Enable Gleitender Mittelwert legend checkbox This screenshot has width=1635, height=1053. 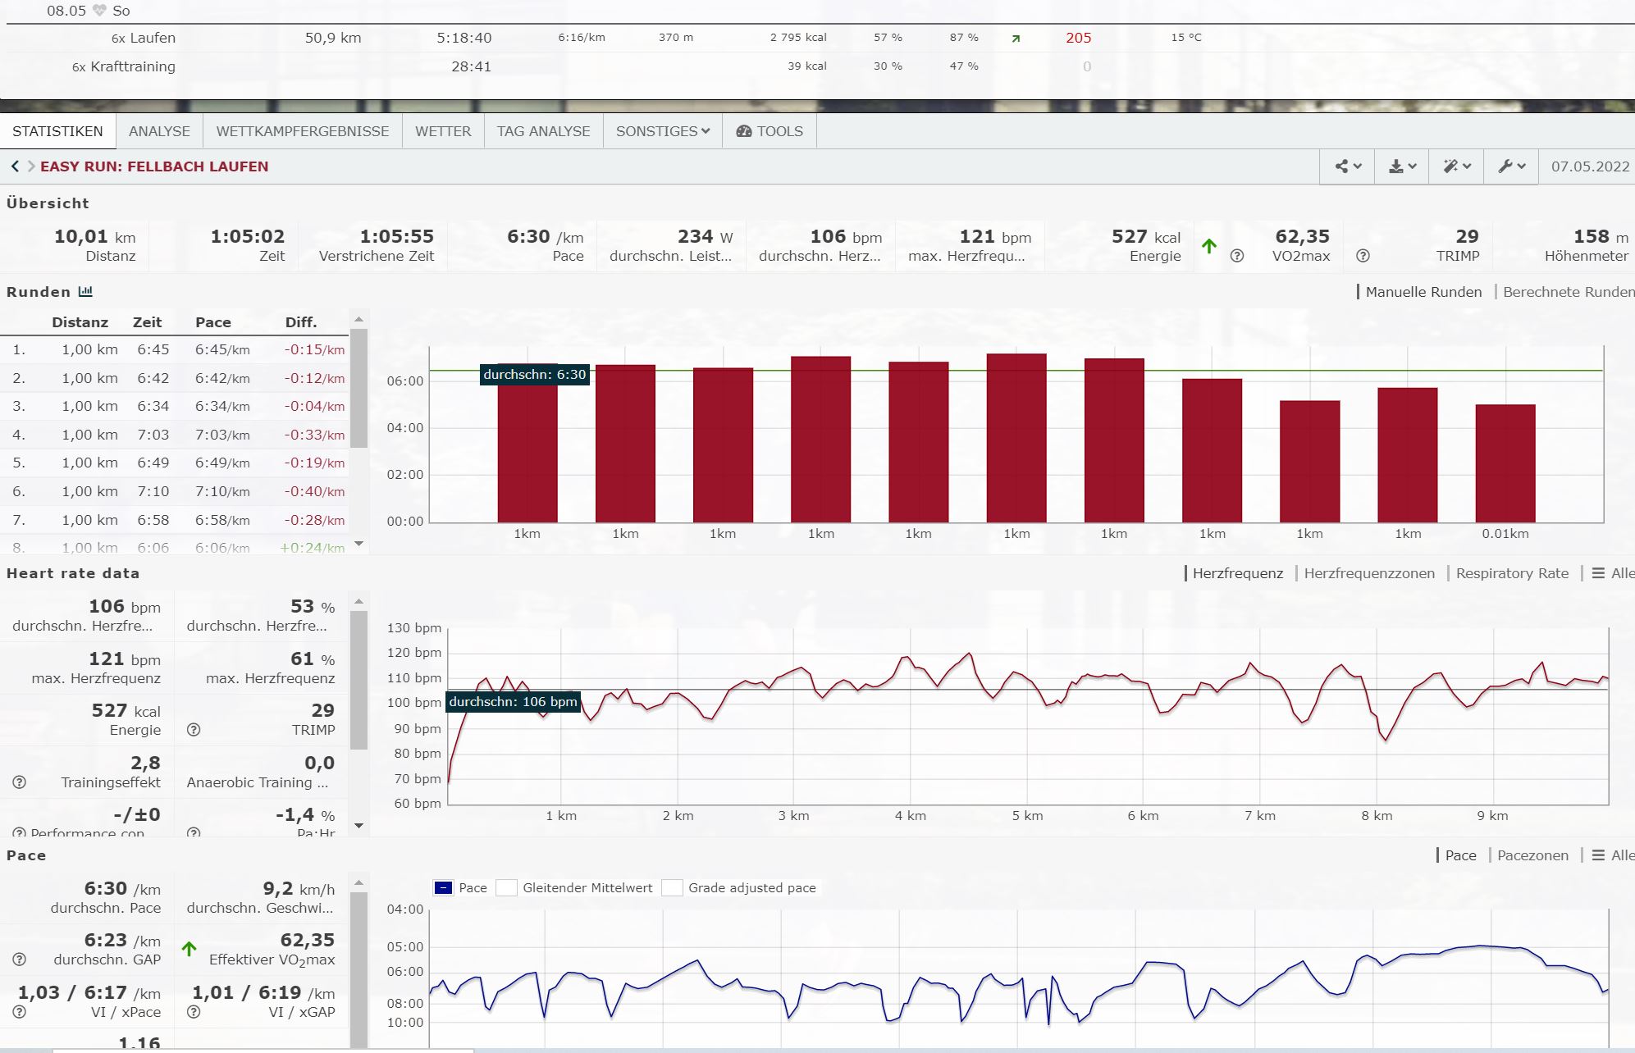507,888
